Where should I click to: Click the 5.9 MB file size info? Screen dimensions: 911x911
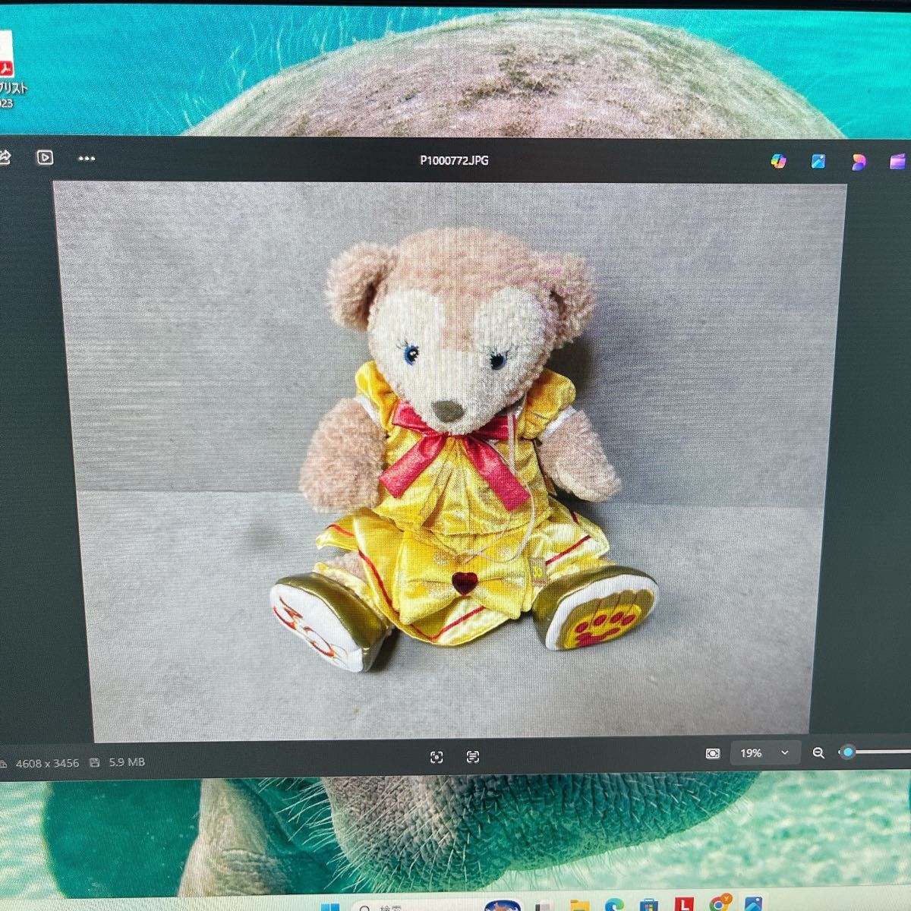tap(126, 762)
